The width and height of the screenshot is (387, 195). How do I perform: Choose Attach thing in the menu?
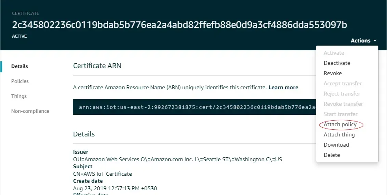point(339,135)
